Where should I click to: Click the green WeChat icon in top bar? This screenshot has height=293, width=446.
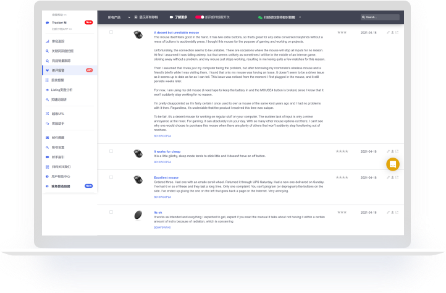[x=260, y=17]
